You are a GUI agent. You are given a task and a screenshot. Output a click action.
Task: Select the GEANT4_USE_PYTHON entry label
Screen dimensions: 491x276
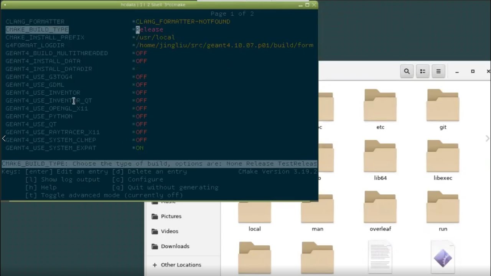point(39,116)
